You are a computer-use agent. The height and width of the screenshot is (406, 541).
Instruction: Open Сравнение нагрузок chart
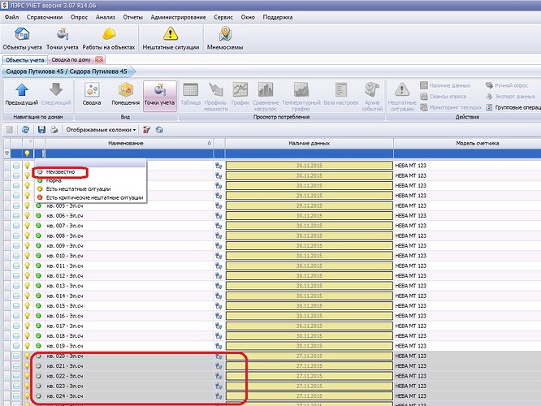tap(266, 97)
